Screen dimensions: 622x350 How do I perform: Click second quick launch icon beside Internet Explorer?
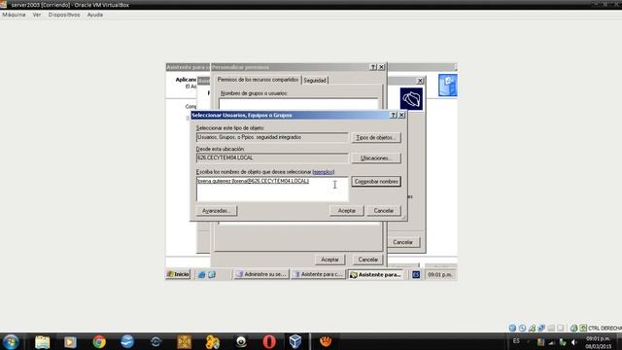pyautogui.click(x=212, y=274)
